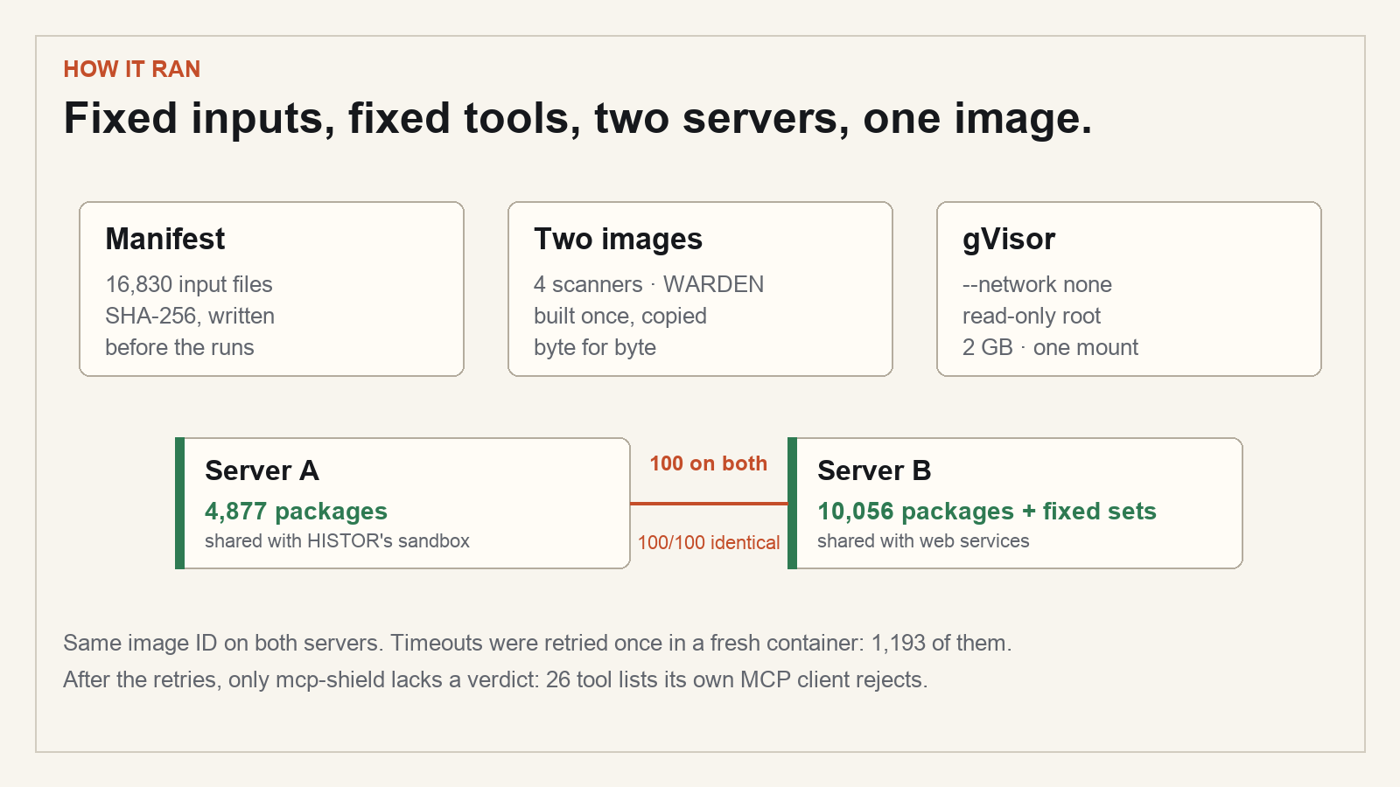Viewport: 1400px width, 787px height.
Task: Click the '--network none' line
Action: [1037, 284]
